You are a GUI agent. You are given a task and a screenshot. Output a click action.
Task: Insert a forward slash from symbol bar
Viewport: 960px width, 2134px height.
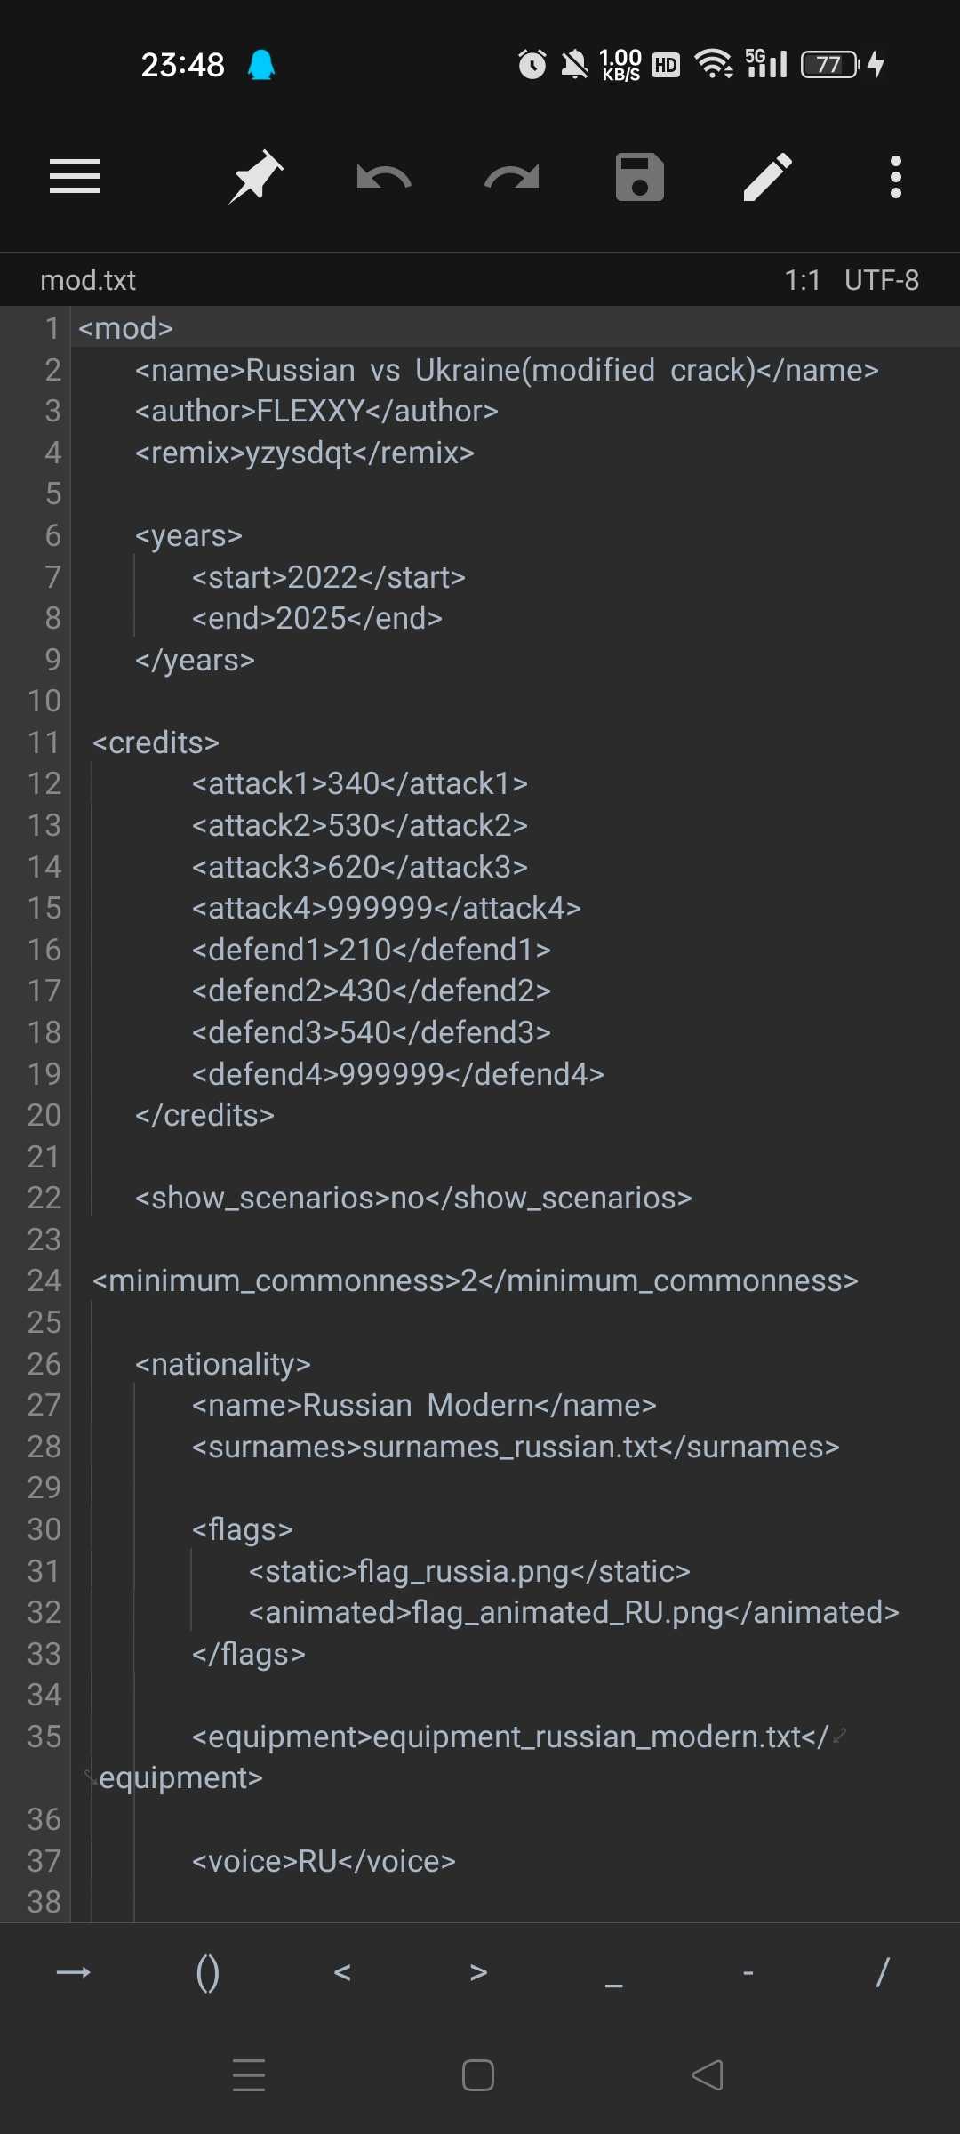[x=883, y=1972]
